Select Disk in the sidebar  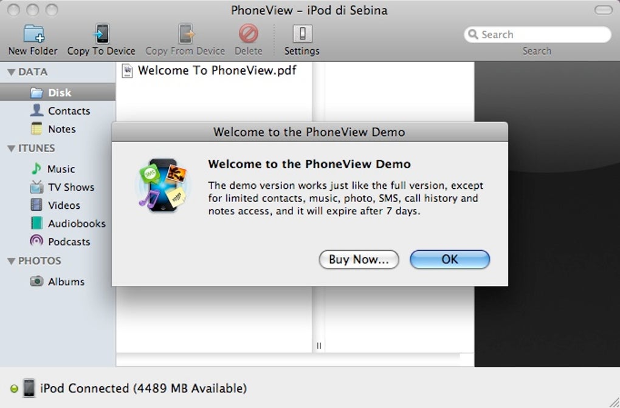tap(58, 92)
